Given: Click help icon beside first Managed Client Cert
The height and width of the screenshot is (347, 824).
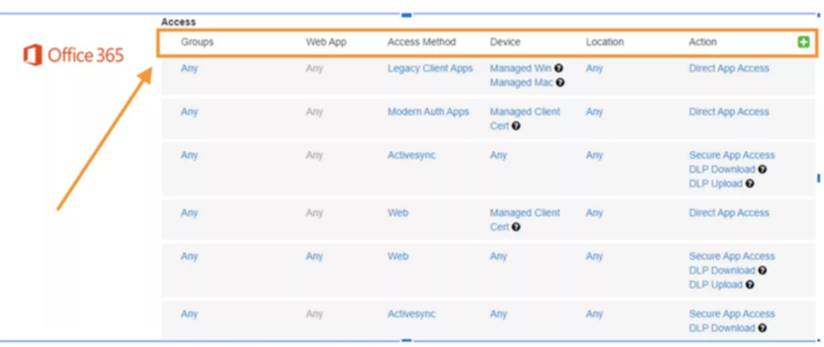Looking at the screenshot, I should (516, 126).
